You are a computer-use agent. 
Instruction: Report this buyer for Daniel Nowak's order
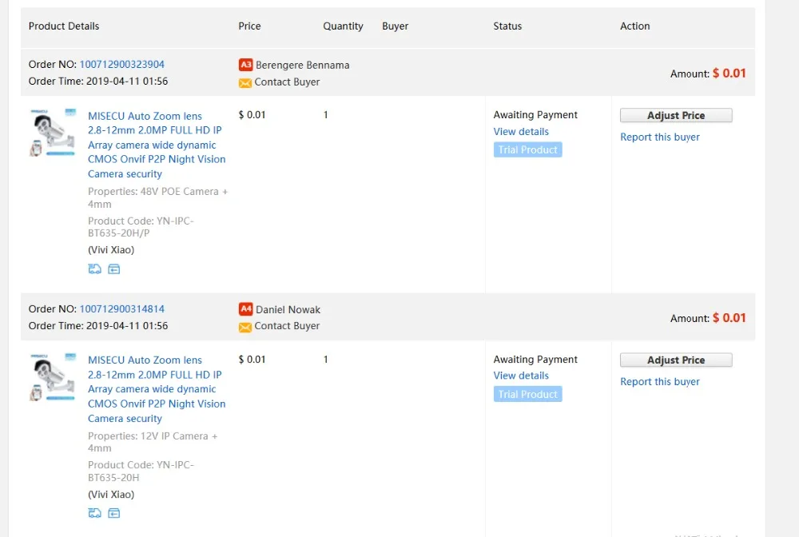pos(660,382)
